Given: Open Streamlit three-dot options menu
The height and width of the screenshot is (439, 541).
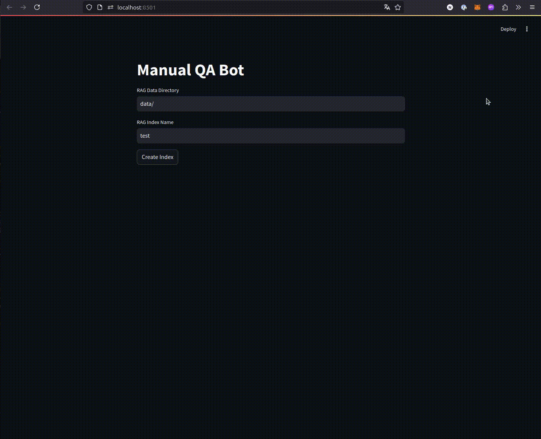Looking at the screenshot, I should 527,29.
